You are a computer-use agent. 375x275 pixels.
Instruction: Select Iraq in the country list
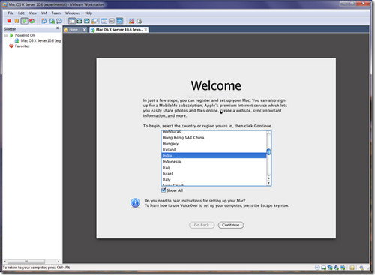tap(214, 168)
